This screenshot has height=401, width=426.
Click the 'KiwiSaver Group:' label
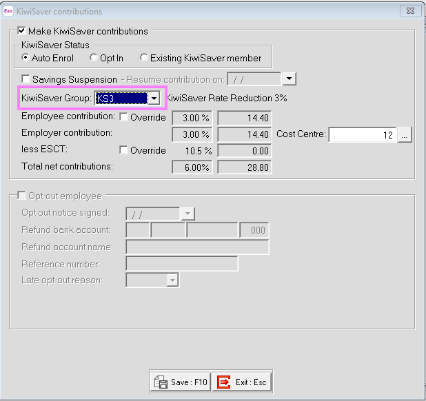point(57,98)
